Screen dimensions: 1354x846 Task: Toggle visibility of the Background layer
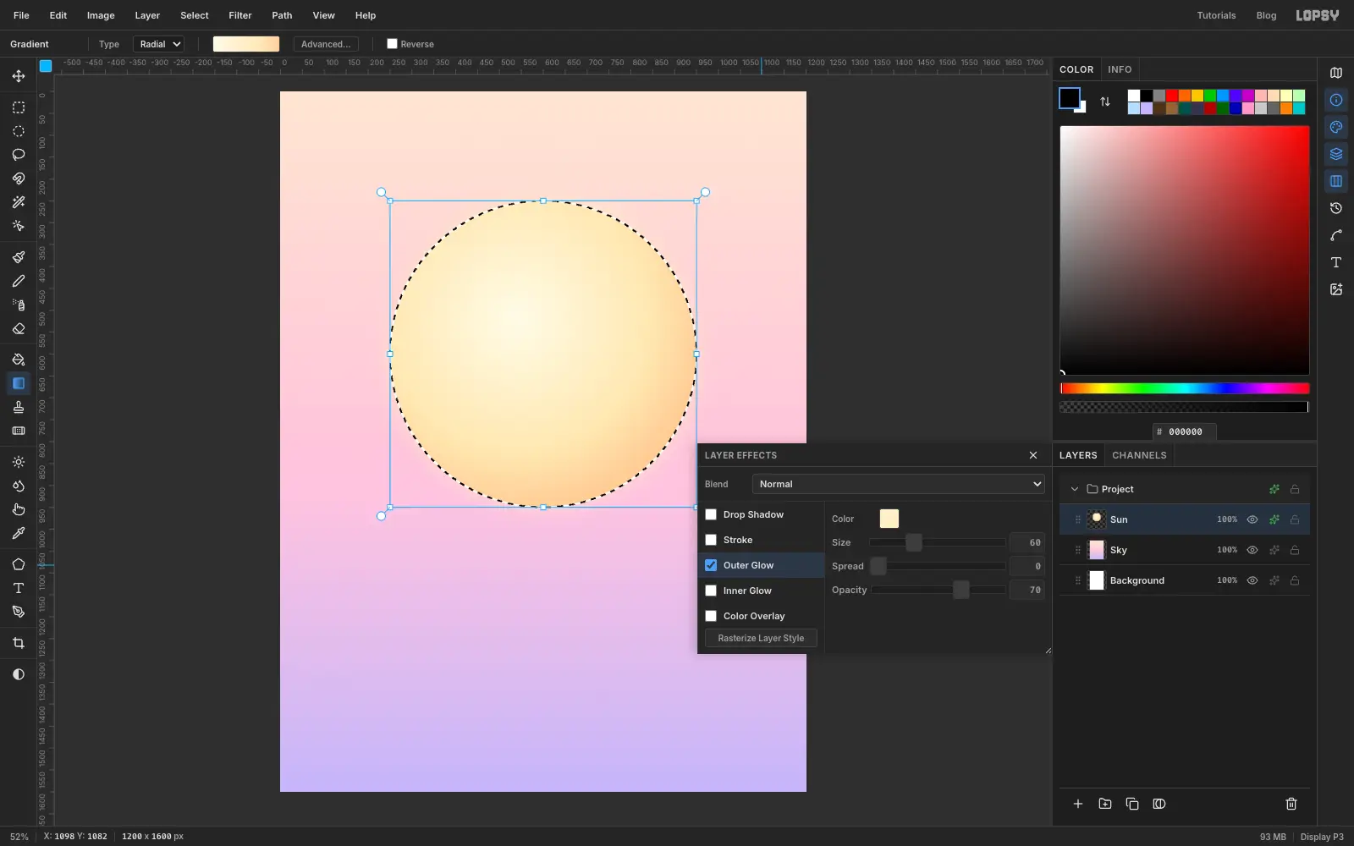click(x=1252, y=580)
